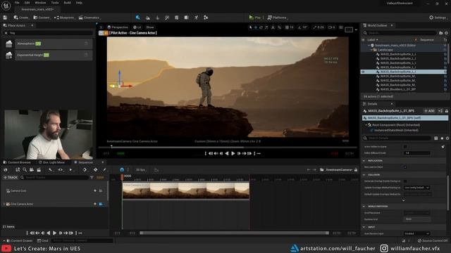The image size is (451, 253).
Task: Activate the Selection mode icon in toolbar
Action: point(138,18)
